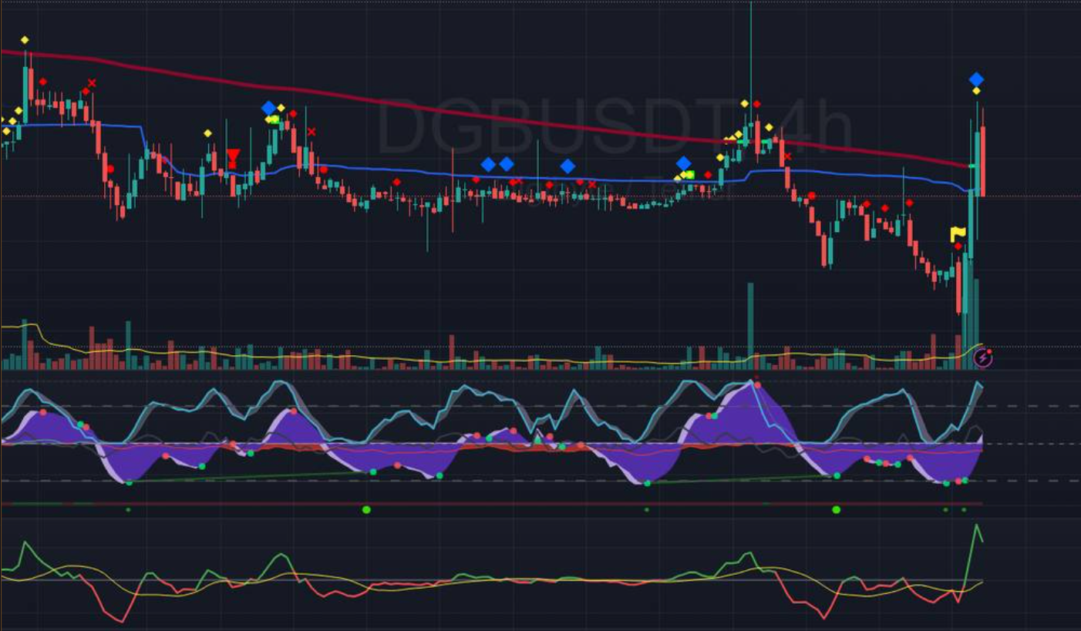1081x631 pixels.
Task: Click the right large green dot below the oscillator
Action: pos(836,509)
